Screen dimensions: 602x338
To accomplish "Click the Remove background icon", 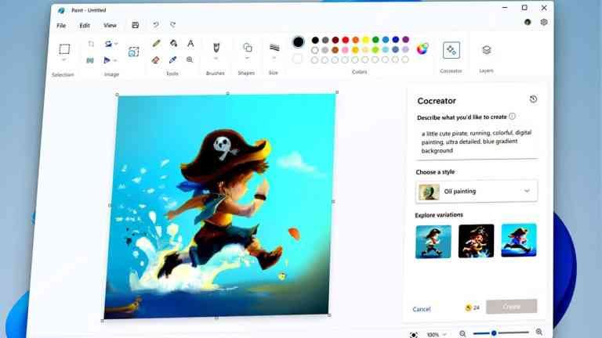I will [90, 60].
